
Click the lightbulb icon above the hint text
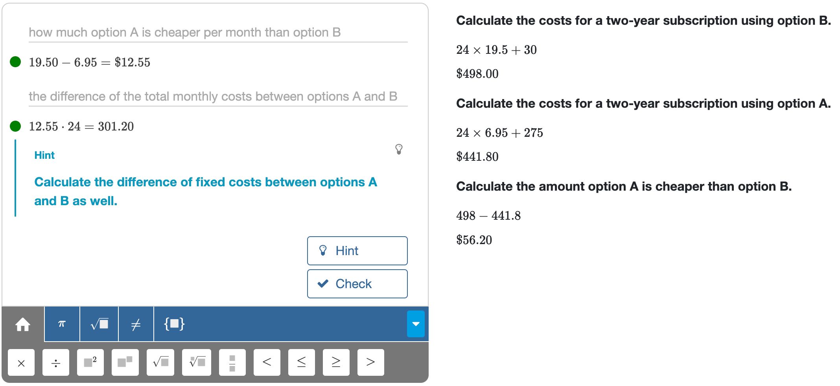(x=399, y=149)
